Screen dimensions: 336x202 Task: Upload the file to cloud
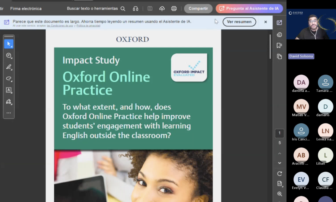tap(162, 9)
